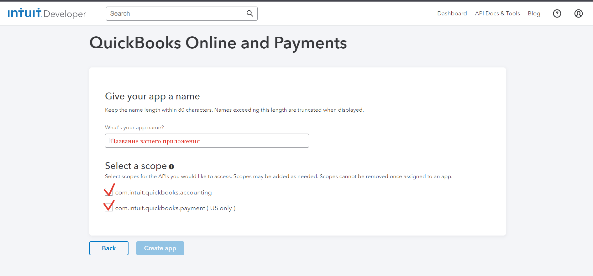Image resolution: width=593 pixels, height=276 pixels.
Task: Tick the com.intuit.quickbooks.payment scope checkbox
Action: click(x=109, y=207)
